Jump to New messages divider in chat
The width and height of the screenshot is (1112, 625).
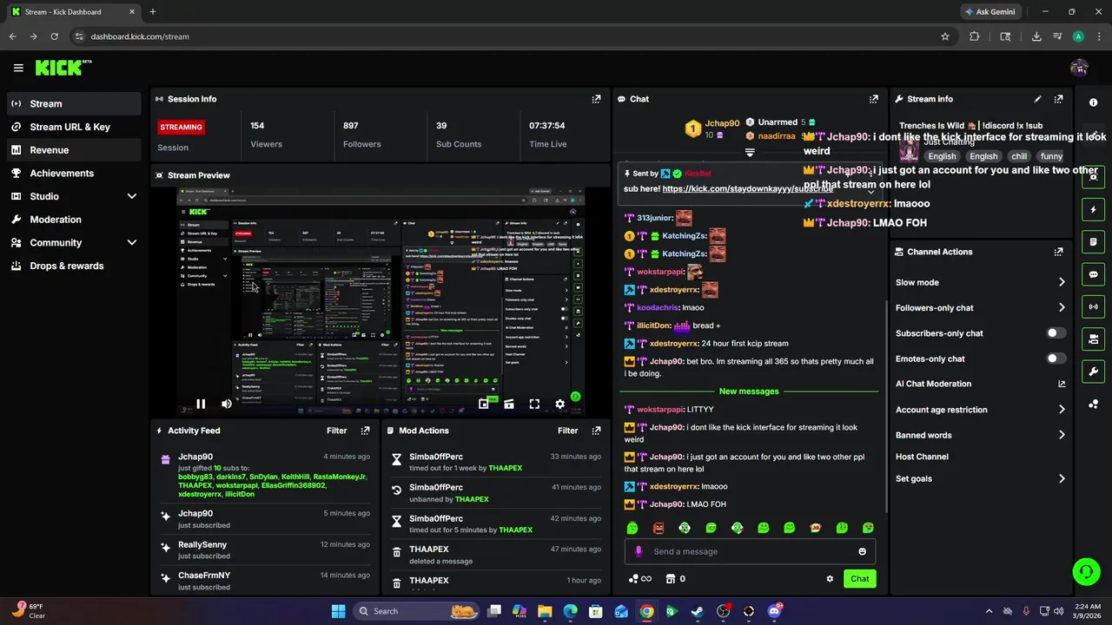click(x=749, y=391)
